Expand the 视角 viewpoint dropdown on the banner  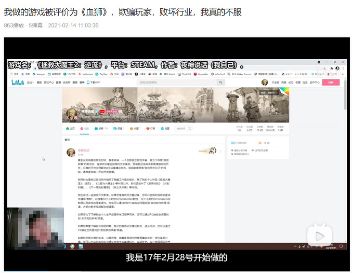click(269, 92)
